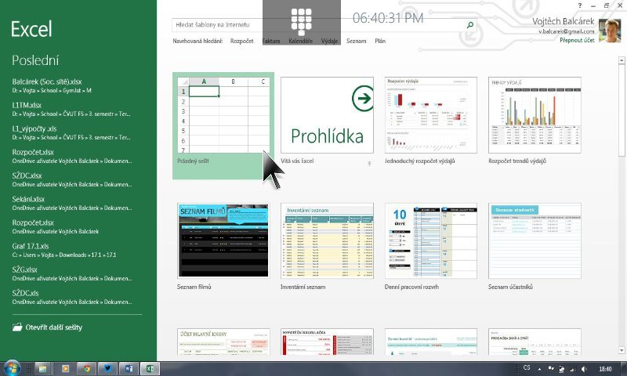The image size is (627, 376).
Task: Open recent file Sekání.xlsx
Action: 72,203
